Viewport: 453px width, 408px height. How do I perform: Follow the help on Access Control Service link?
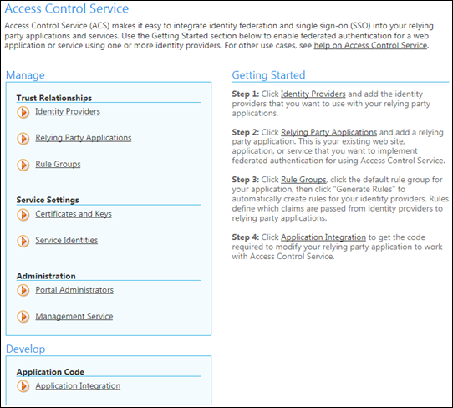click(x=370, y=46)
